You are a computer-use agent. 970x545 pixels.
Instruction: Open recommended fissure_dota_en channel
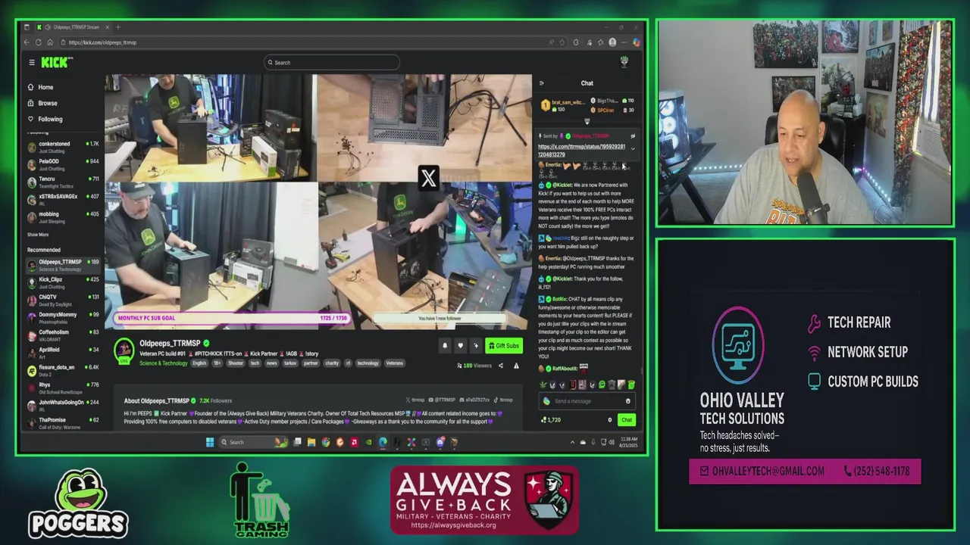point(63,369)
